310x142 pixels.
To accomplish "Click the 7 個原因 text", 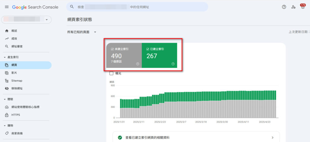I will (116, 61).
